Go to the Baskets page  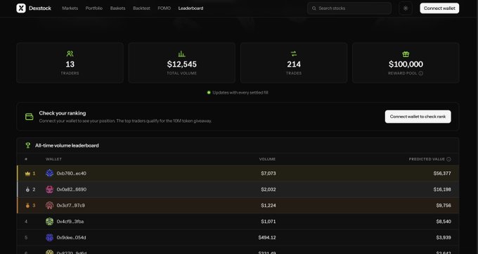coord(117,8)
